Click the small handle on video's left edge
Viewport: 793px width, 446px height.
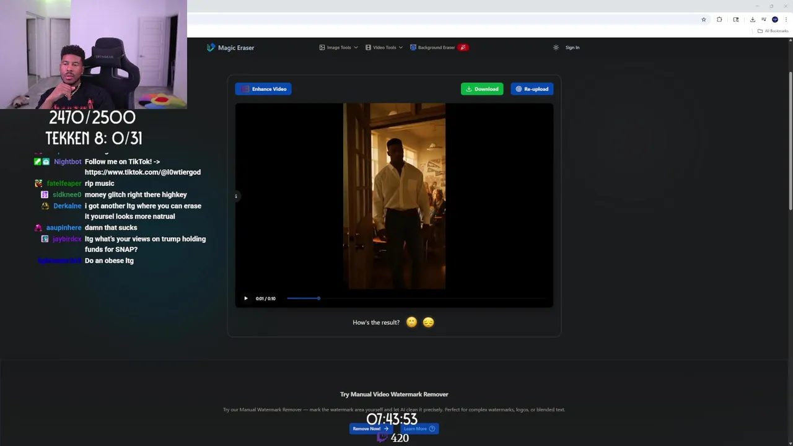[236, 196]
